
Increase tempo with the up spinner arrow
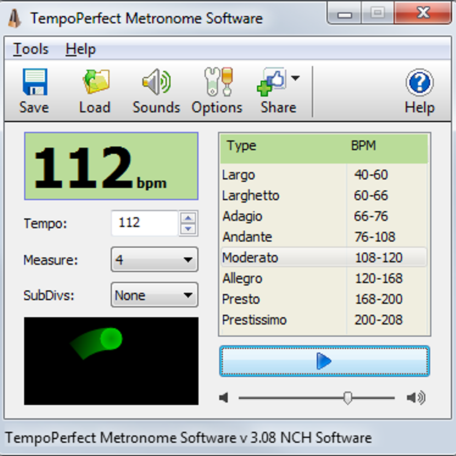pos(188,218)
